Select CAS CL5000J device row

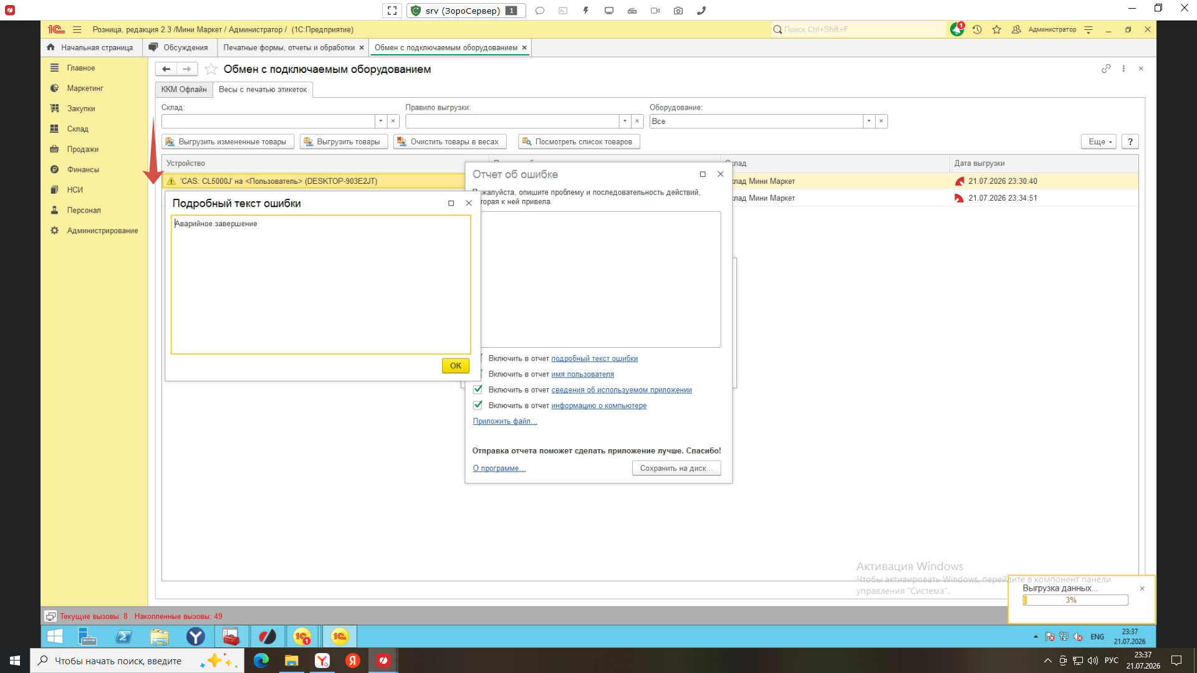coord(314,181)
